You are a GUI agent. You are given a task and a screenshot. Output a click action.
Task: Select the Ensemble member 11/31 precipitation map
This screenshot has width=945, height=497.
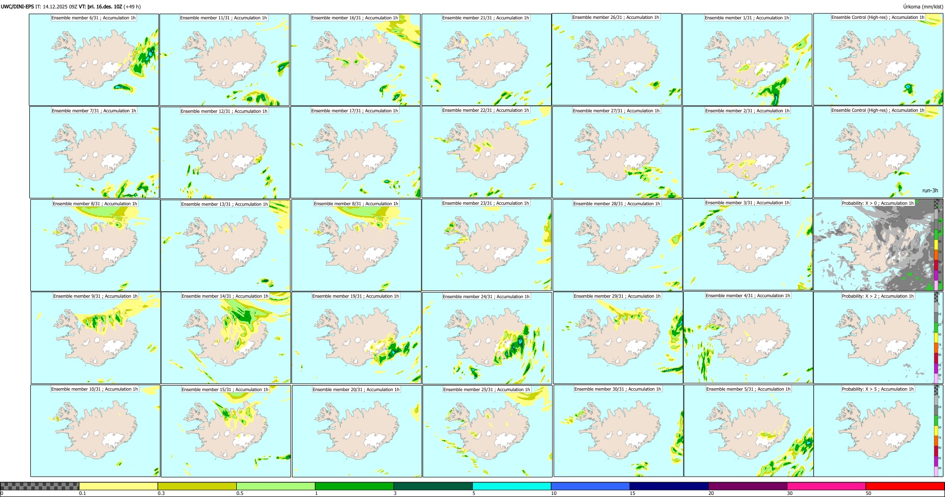coord(224,60)
